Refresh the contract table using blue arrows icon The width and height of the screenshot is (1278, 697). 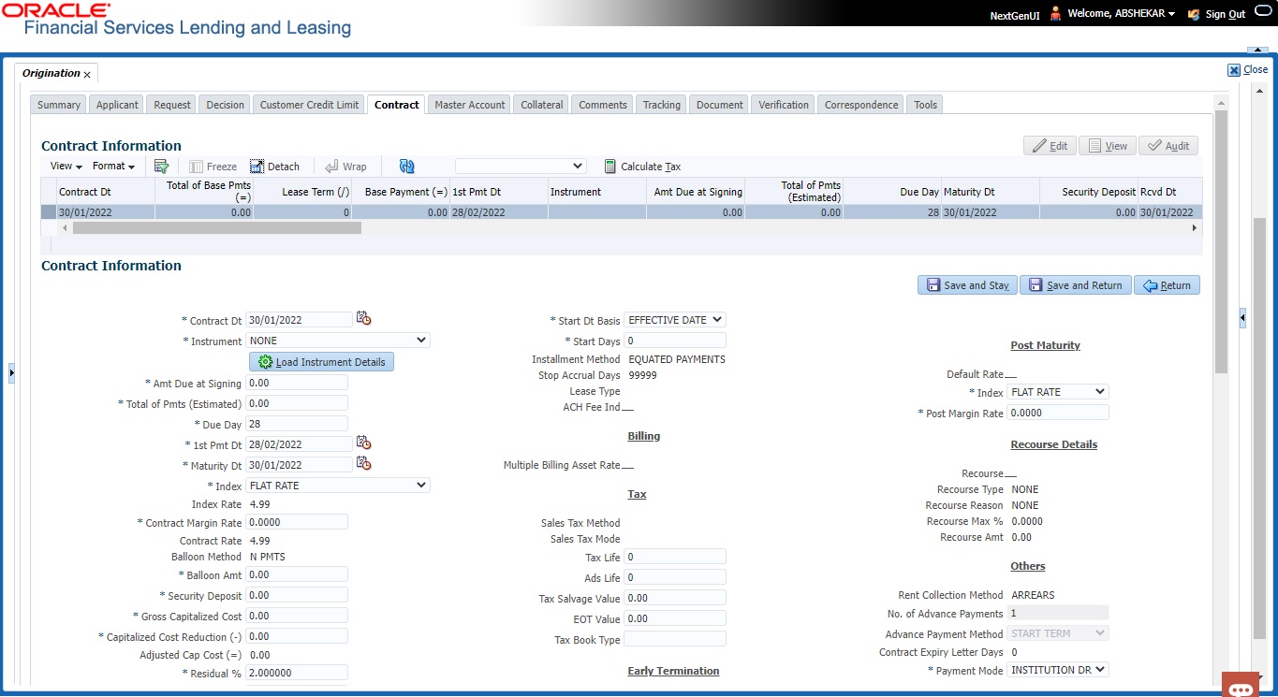pos(406,167)
